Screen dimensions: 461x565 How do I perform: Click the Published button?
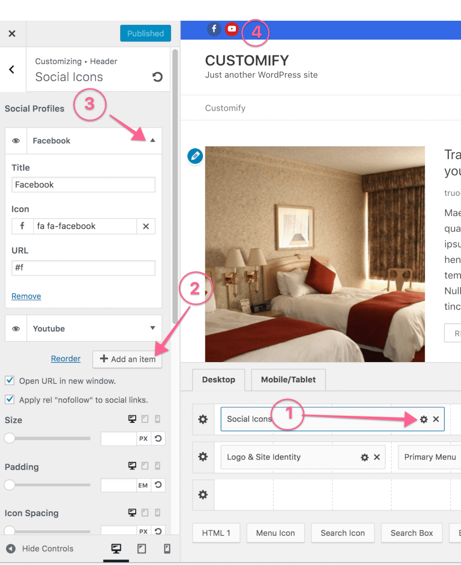pyautogui.click(x=146, y=33)
